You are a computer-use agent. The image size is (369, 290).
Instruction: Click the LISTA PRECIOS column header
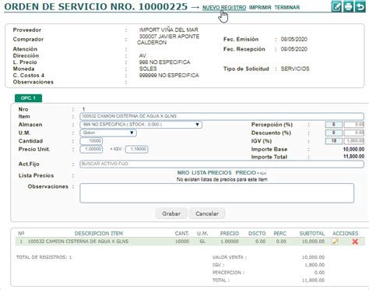[x=212, y=173]
